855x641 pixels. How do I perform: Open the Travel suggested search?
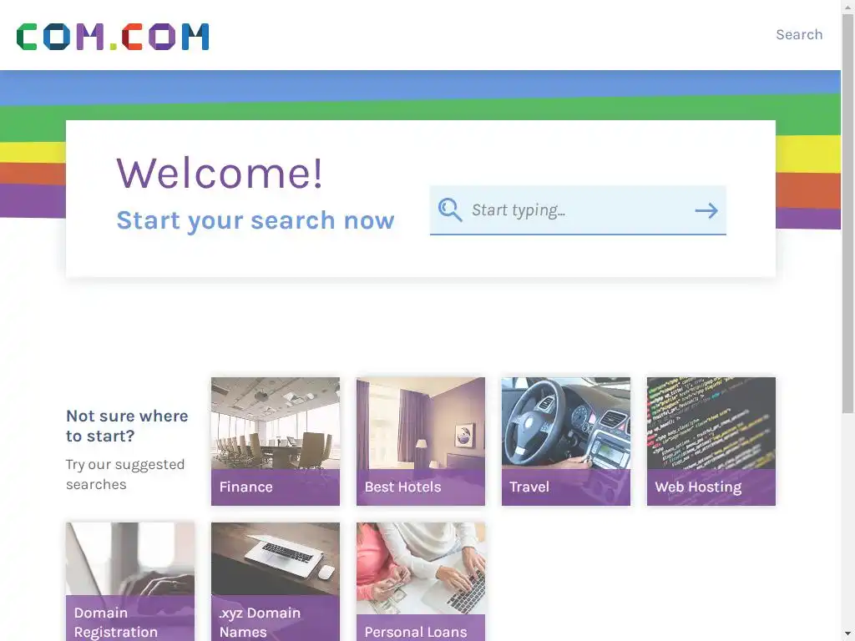pos(566,441)
